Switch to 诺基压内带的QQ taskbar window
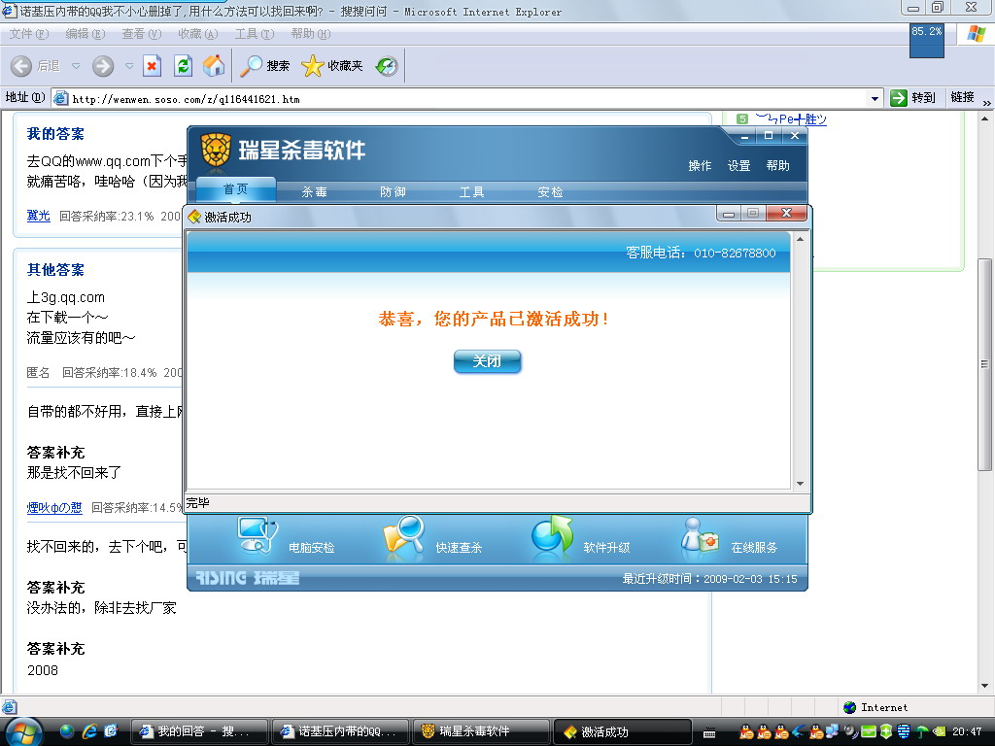This screenshot has height=746, width=995. (x=339, y=731)
